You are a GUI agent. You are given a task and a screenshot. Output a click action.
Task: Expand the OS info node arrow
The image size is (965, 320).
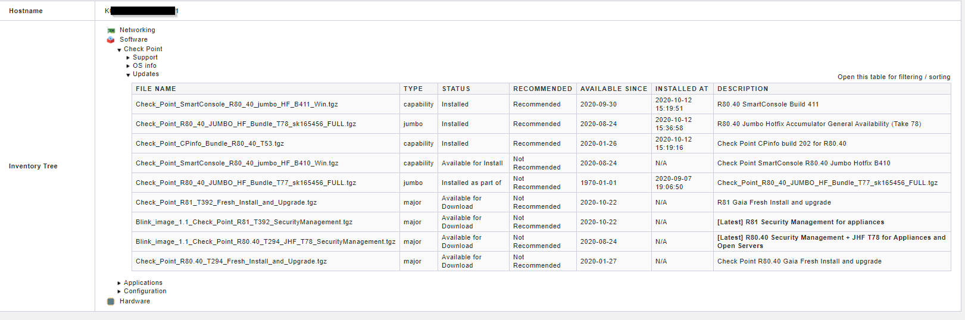[x=128, y=66]
